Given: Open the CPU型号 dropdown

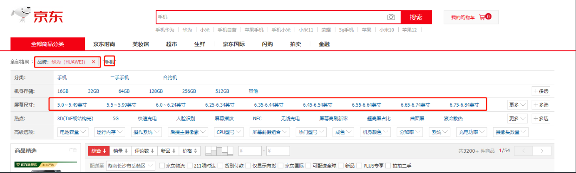Looking at the screenshot, I should tap(229, 132).
